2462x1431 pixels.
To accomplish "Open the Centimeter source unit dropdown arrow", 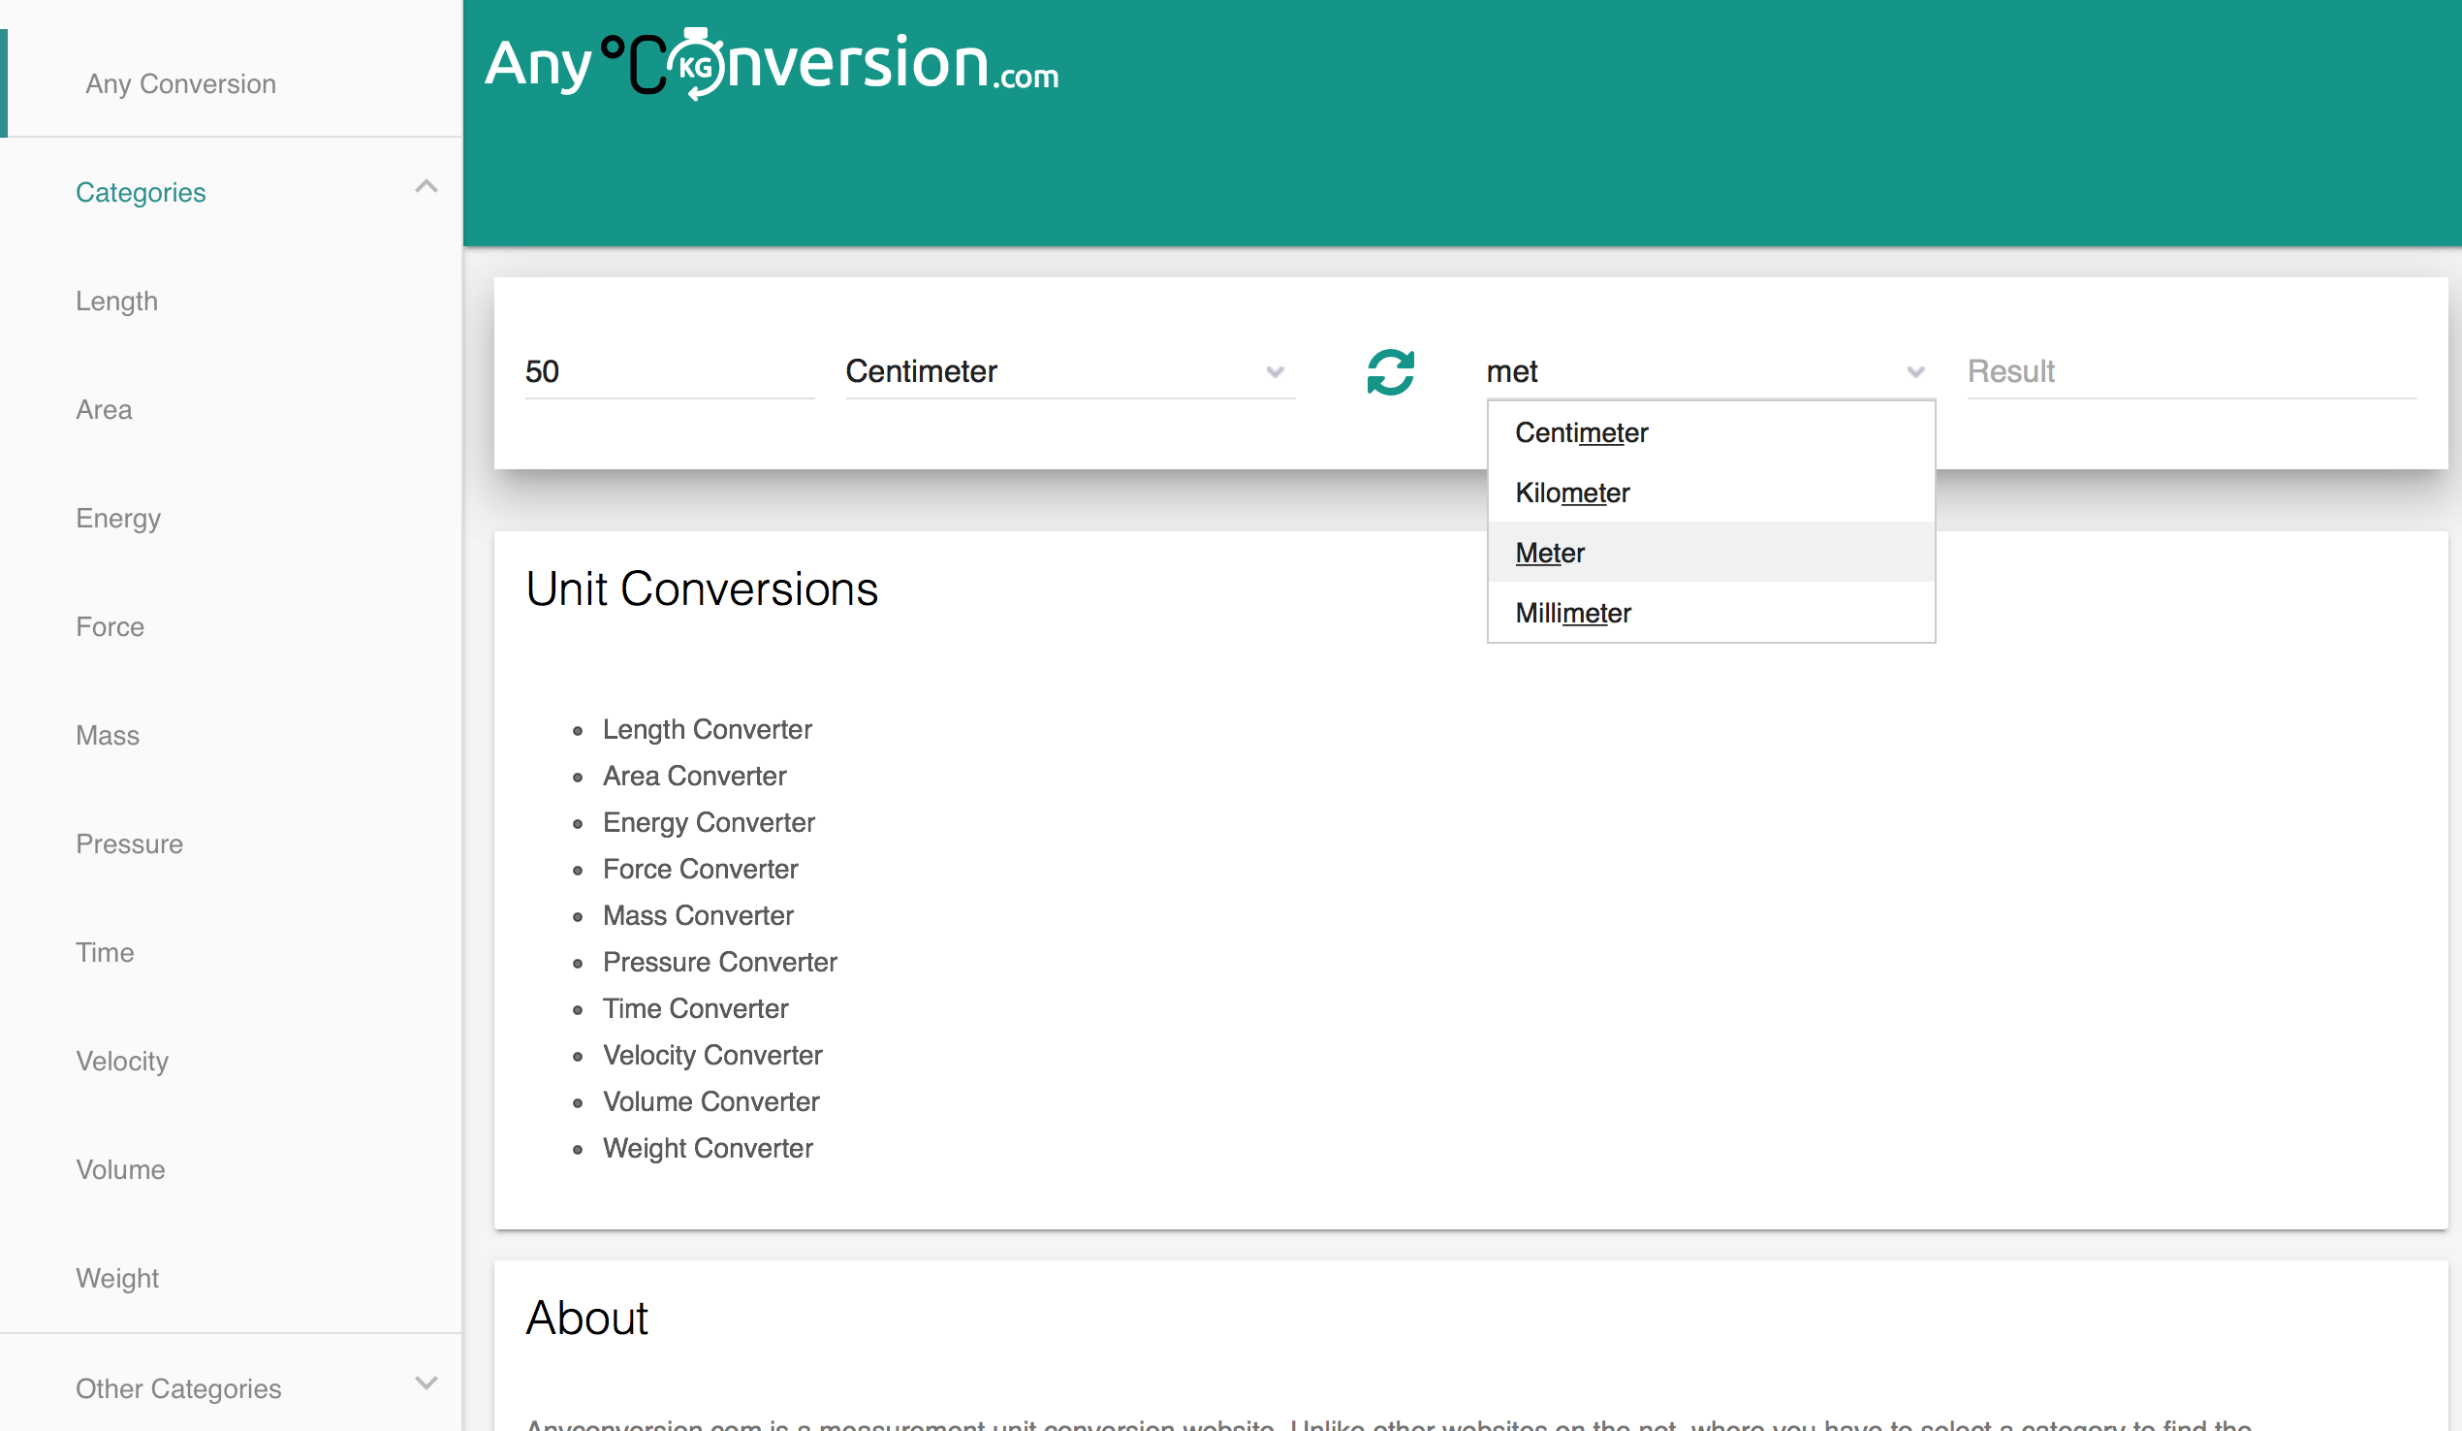I will [1275, 371].
